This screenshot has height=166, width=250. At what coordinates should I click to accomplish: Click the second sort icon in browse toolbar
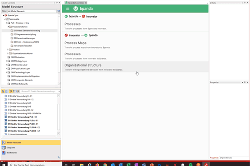click(14, 91)
